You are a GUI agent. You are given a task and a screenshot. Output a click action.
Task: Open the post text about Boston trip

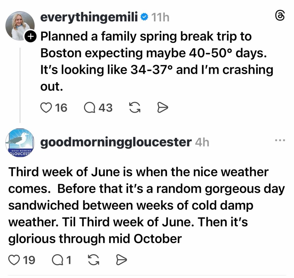coord(156,61)
